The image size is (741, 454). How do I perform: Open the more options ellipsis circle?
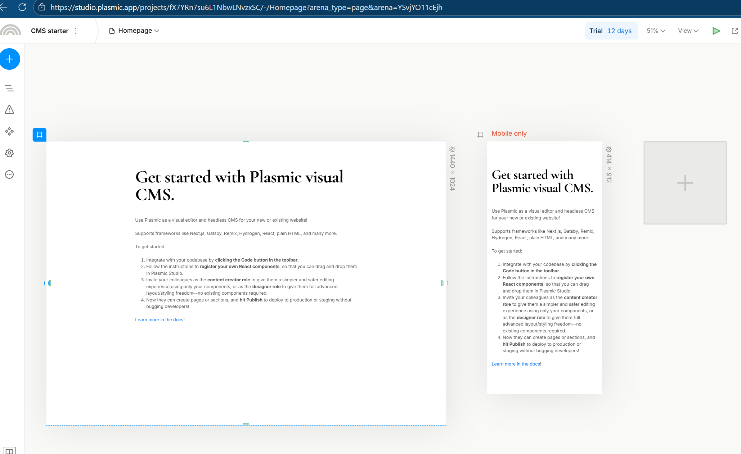[x=9, y=174]
